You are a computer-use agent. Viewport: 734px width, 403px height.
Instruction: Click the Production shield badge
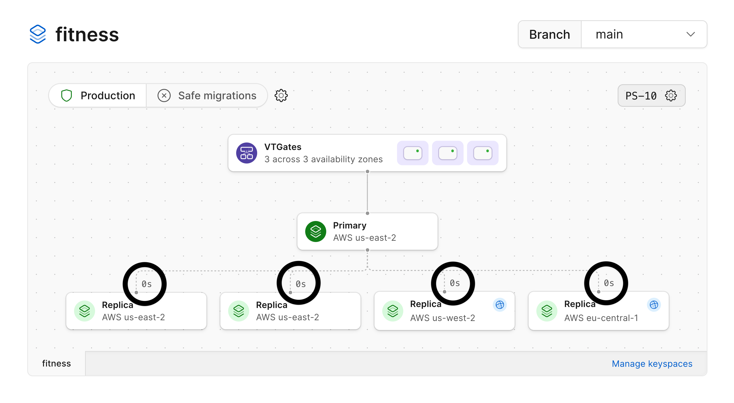pos(98,96)
